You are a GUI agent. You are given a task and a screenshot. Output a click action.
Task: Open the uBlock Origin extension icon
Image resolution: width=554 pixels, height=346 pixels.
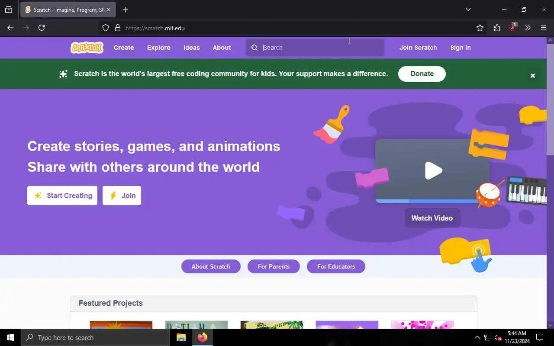pyautogui.click(x=512, y=27)
